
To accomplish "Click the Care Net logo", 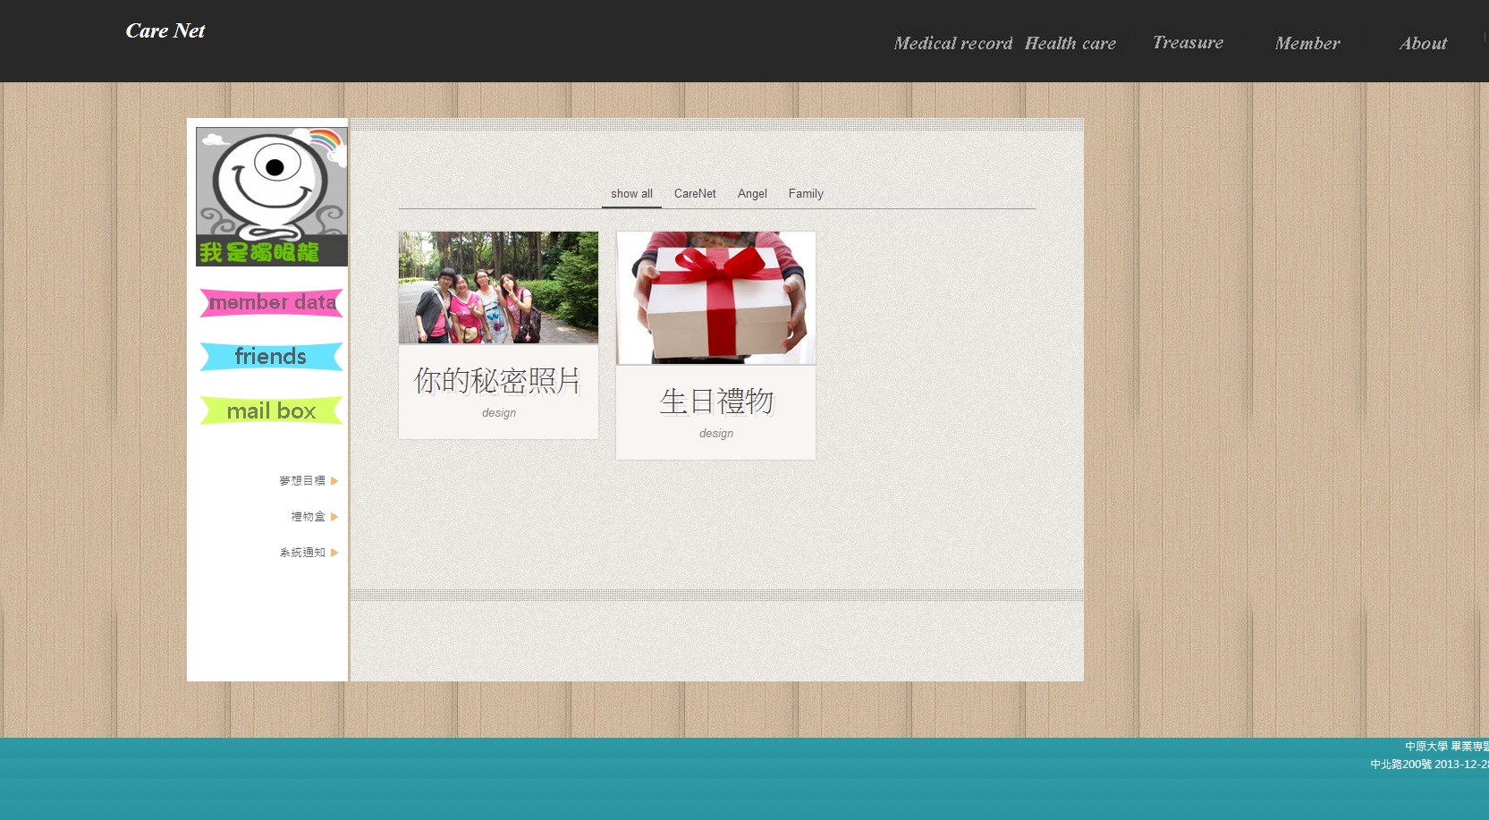I will [165, 31].
